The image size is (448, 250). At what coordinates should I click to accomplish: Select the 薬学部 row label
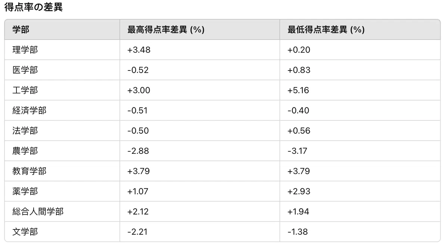tap(25, 191)
